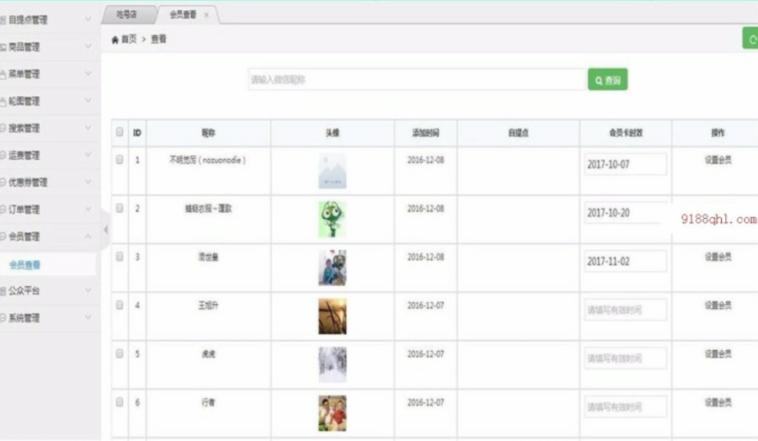Image resolution: width=758 pixels, height=441 pixels.
Task: Expand the 公众平台 chevron
Action: (88, 290)
